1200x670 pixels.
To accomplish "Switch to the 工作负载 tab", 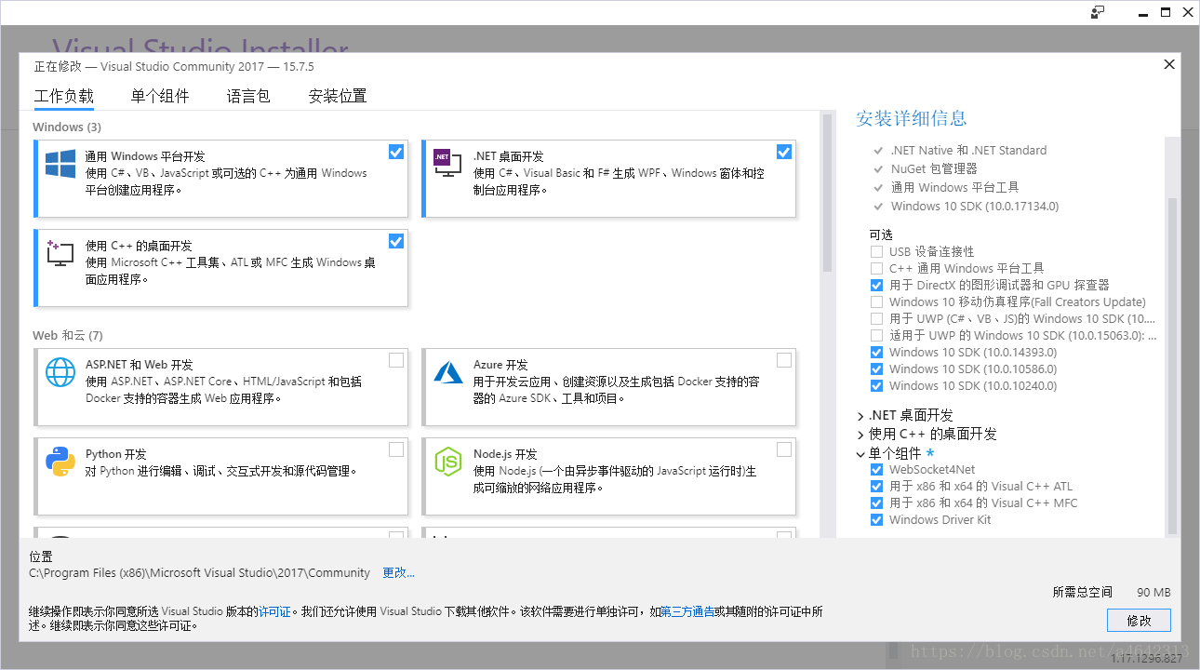I will pyautogui.click(x=64, y=96).
